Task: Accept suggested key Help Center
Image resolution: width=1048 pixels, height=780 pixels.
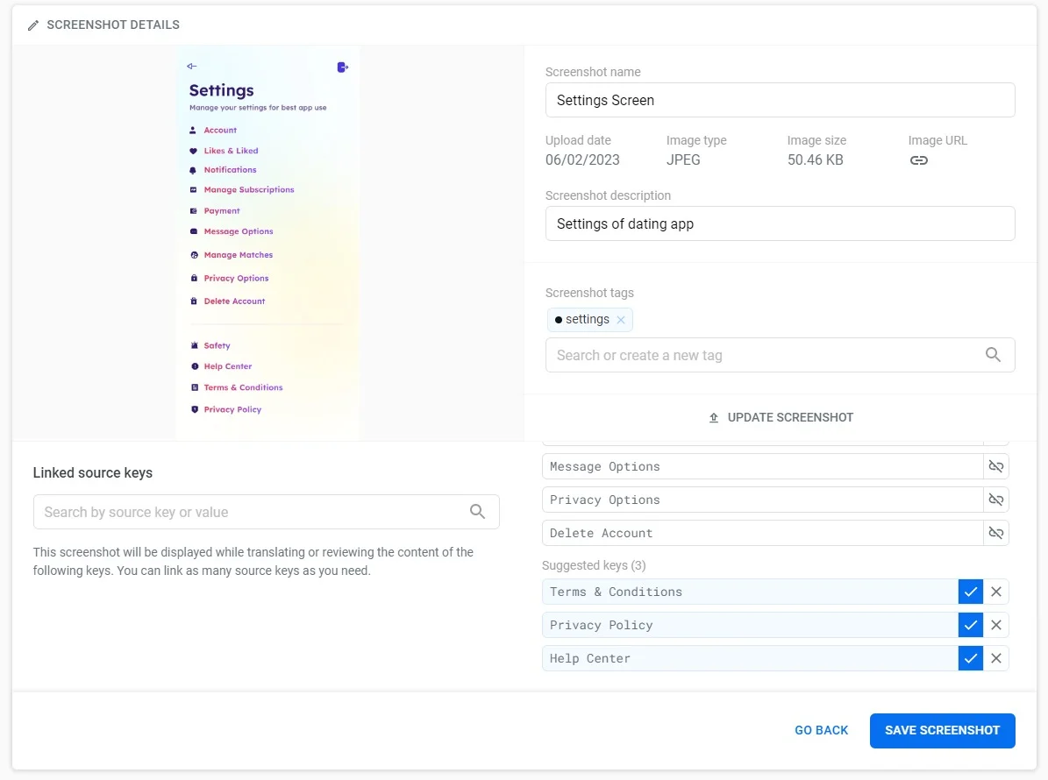Action: pyautogui.click(x=970, y=658)
